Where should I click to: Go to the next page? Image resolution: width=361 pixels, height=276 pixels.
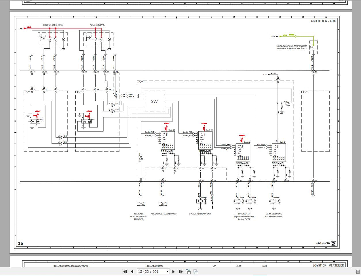pyautogui.click(x=173, y=271)
